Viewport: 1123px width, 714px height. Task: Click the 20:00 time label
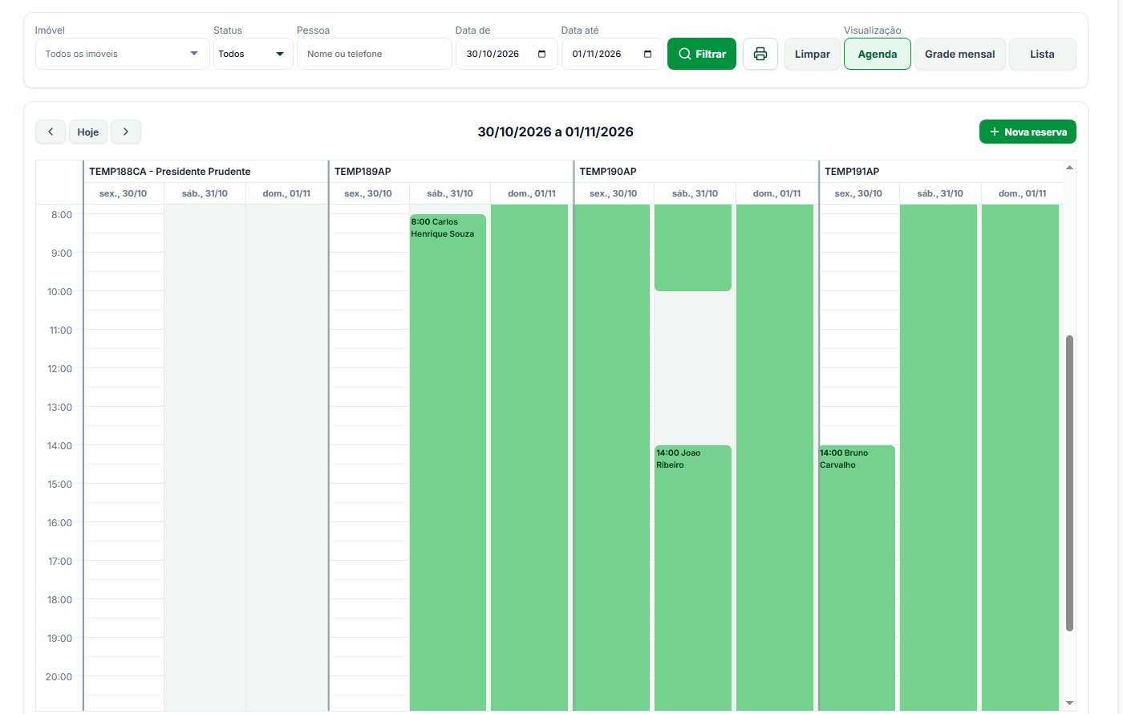(x=59, y=677)
